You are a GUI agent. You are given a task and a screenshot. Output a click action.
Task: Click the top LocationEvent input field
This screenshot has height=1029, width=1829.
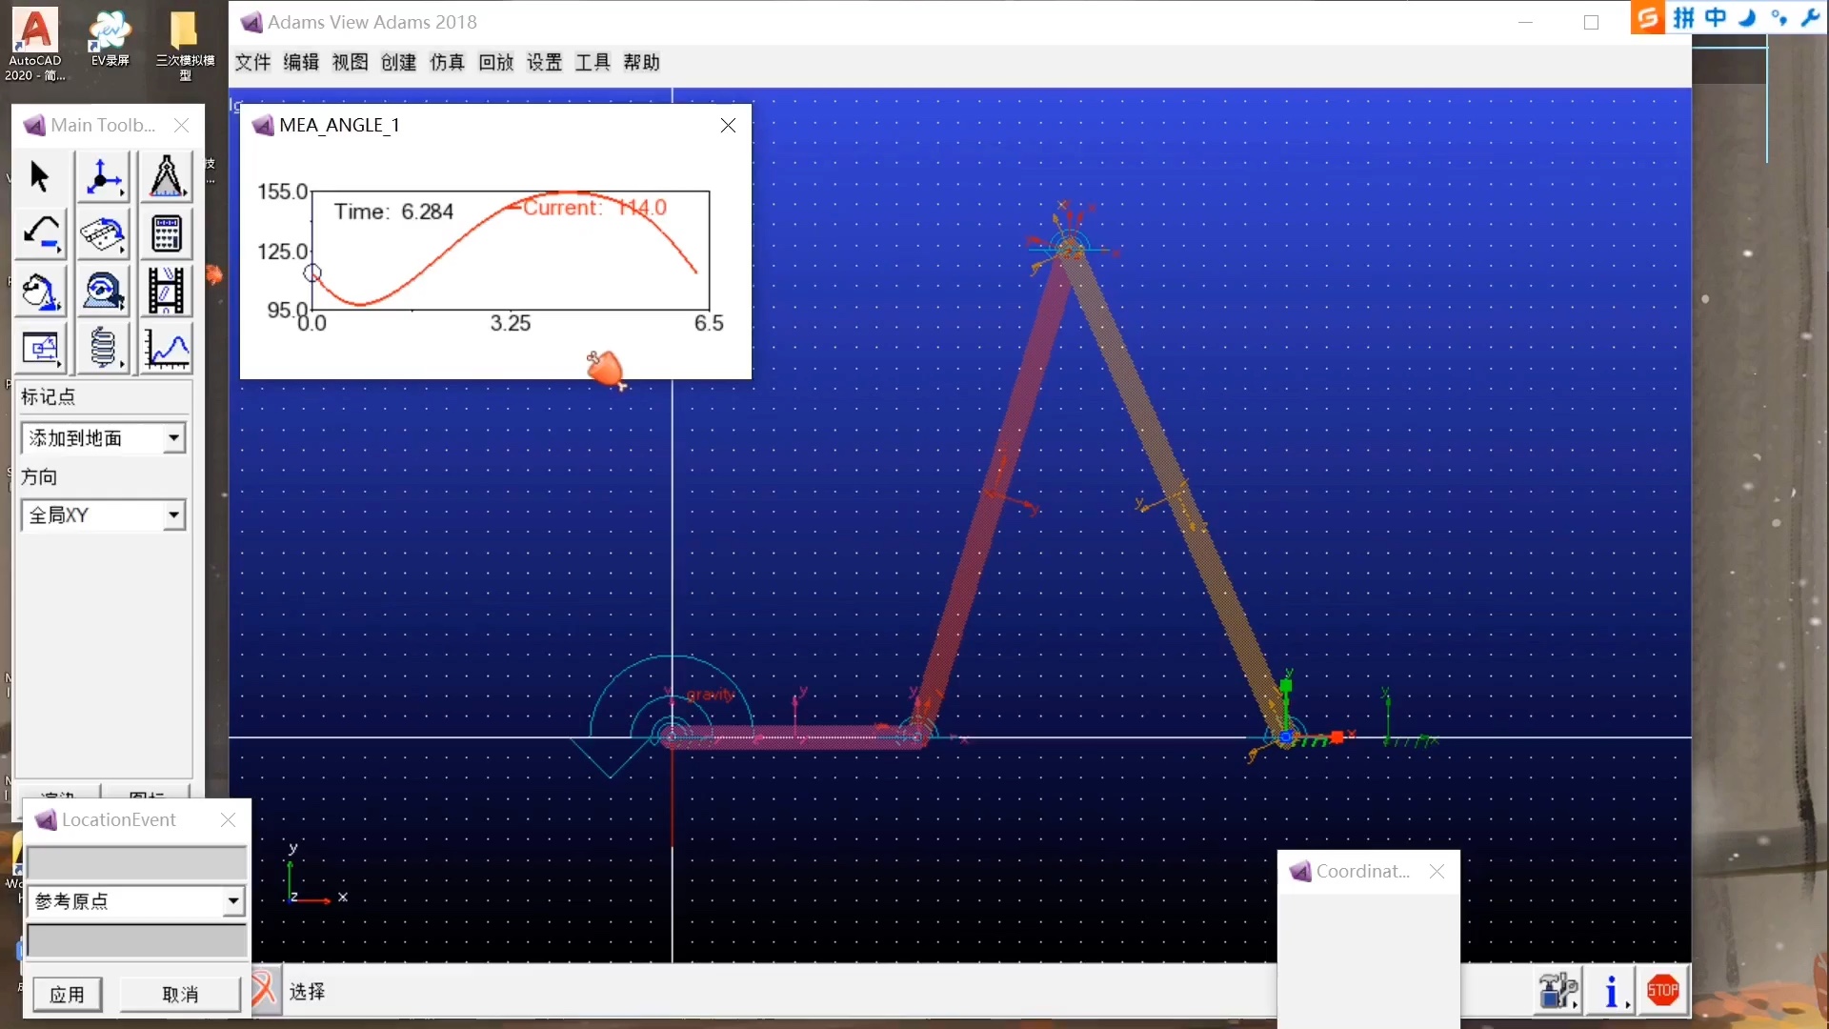coord(137,862)
